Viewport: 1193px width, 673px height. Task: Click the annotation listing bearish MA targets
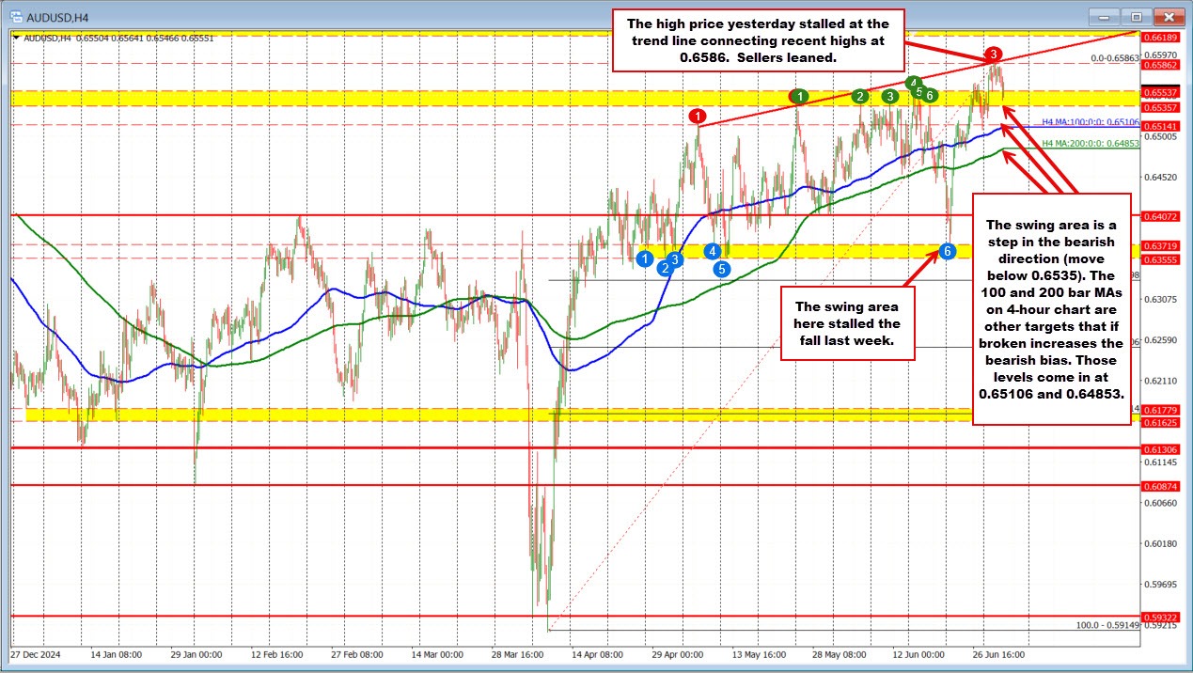1051,310
